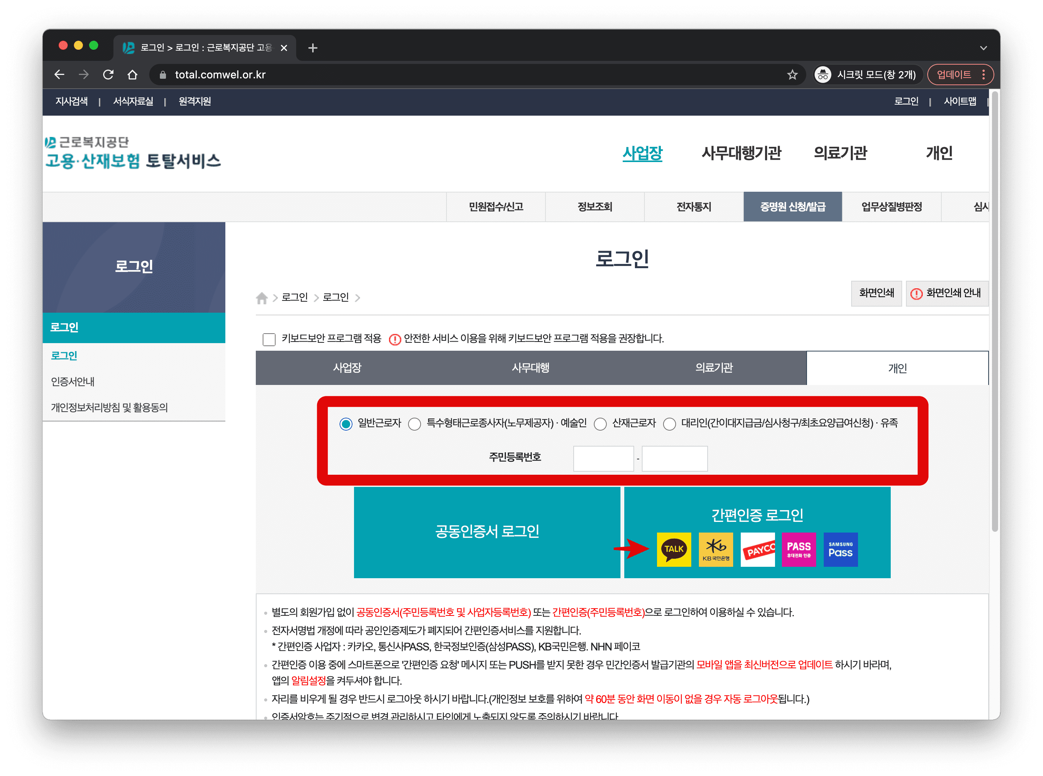Image resolution: width=1043 pixels, height=776 pixels.
Task: Select the 특수형태근로종사자 radio option
Action: [x=415, y=424]
